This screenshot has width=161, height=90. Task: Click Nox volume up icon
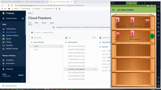158,15
